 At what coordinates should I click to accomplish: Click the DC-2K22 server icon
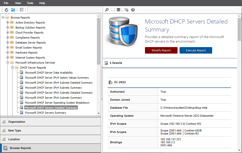coord(111,82)
